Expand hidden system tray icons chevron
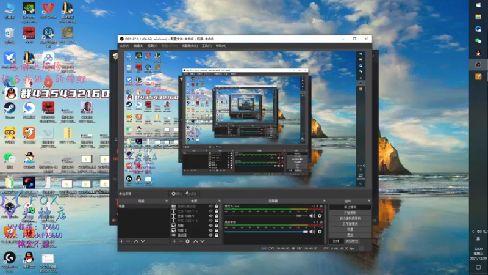 pyautogui.click(x=473, y=232)
